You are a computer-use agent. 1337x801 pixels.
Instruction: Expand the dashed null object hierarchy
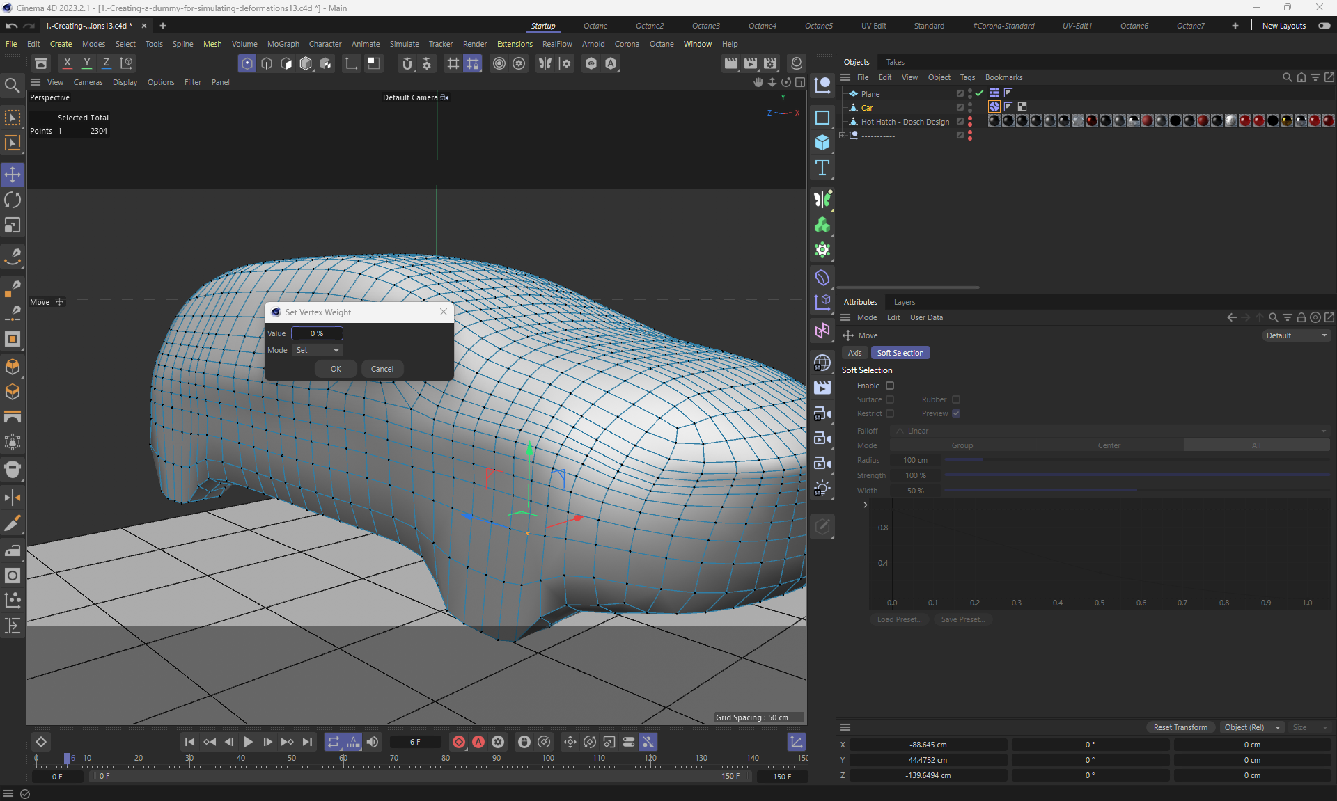point(842,136)
